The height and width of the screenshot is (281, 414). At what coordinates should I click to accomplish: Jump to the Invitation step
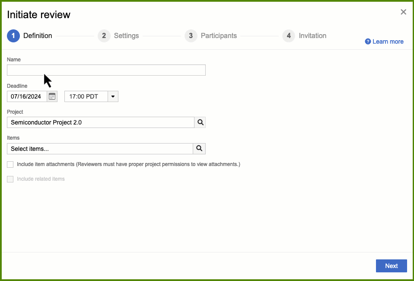tap(312, 36)
